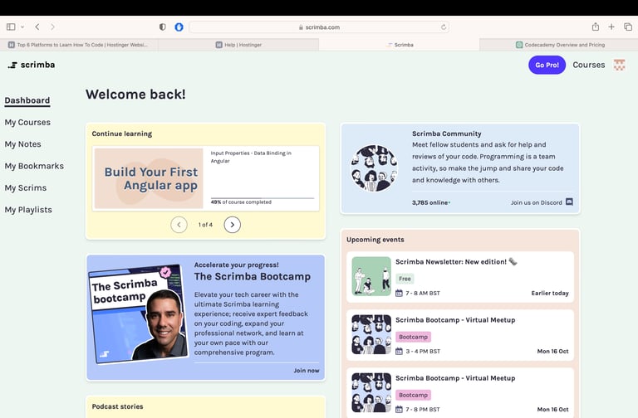
Task: Switch to Codecademy Overview and Pricing tab
Action: pos(560,45)
